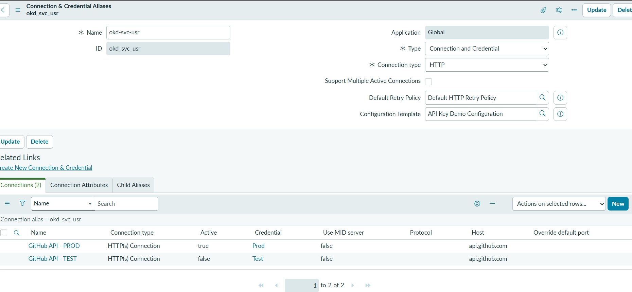Click api.github.com in the TEST row
This screenshot has height=292, width=632.
click(x=488, y=259)
